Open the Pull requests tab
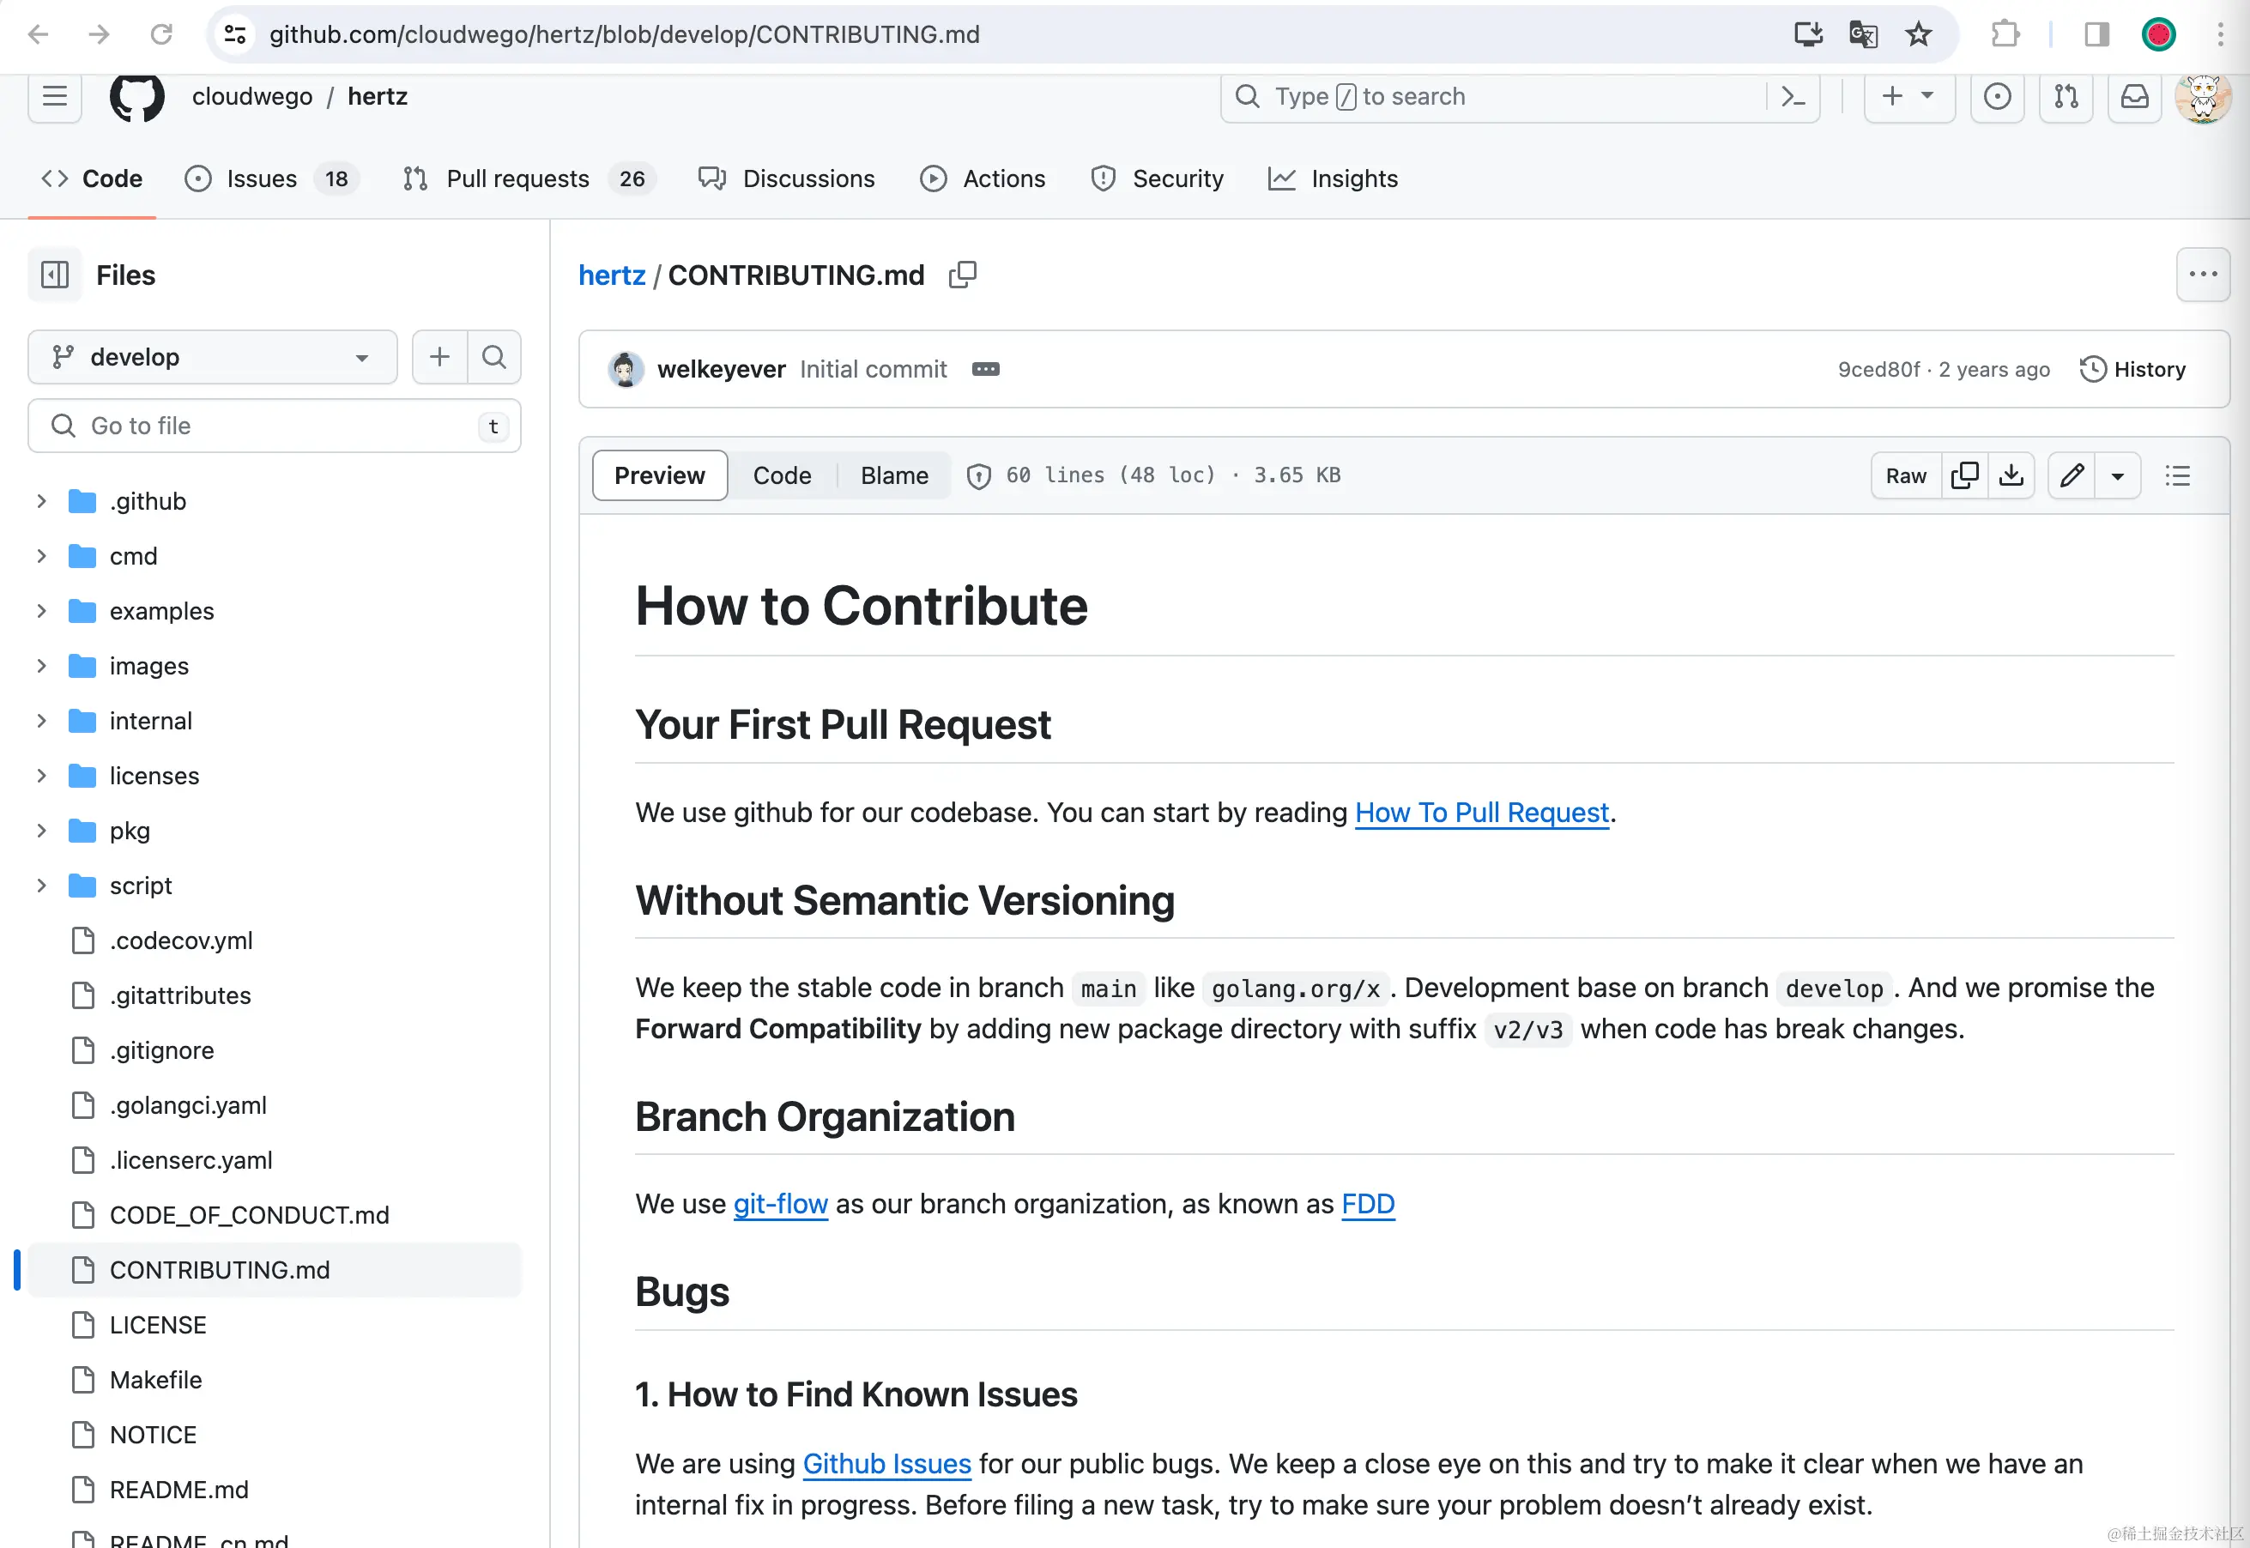The width and height of the screenshot is (2250, 1548). (x=518, y=178)
